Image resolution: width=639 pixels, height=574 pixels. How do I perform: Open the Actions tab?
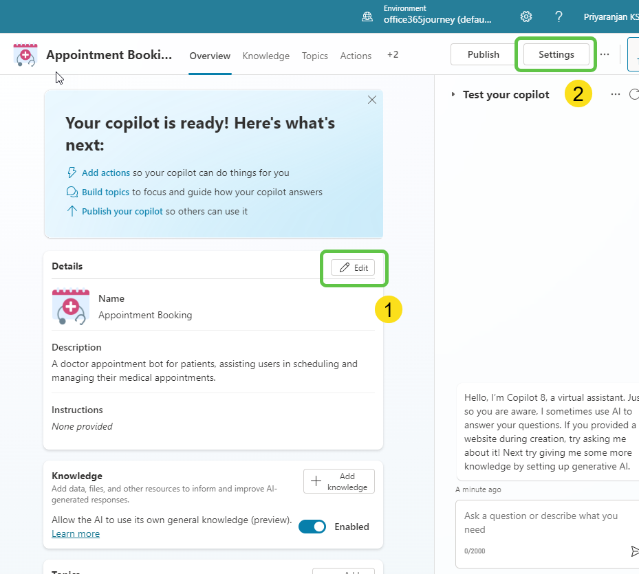(356, 56)
